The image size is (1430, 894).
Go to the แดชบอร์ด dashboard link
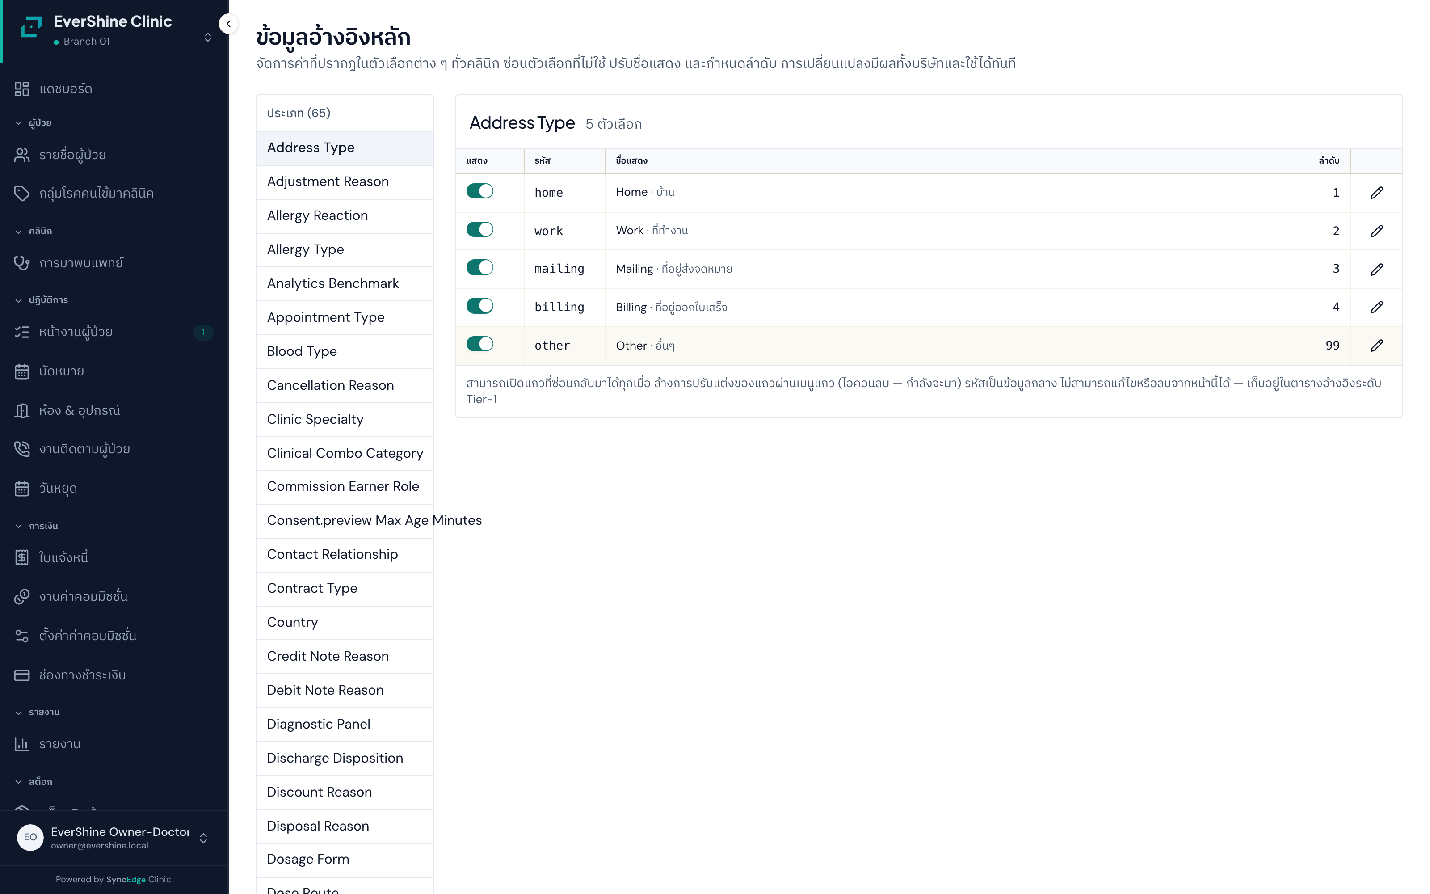(66, 89)
